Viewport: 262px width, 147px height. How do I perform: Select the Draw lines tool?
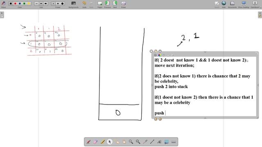point(152,142)
